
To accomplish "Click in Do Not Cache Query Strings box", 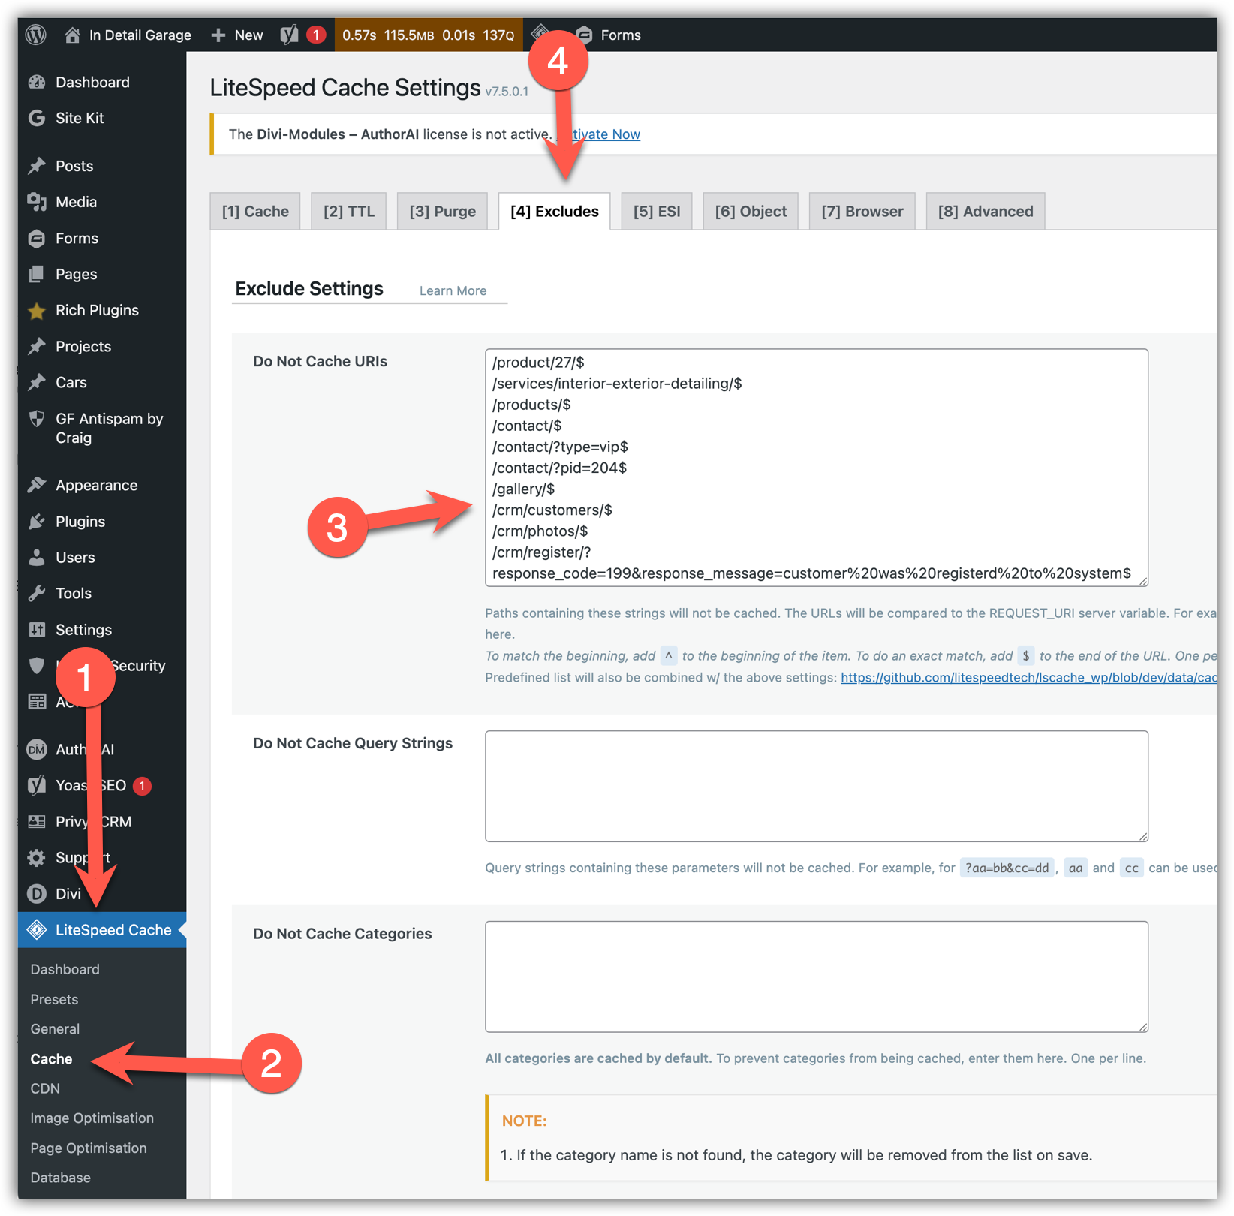I will click(816, 786).
